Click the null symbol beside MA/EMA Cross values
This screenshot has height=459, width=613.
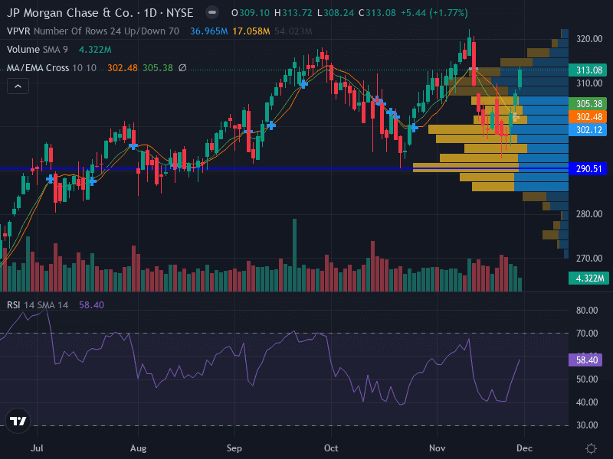182,68
